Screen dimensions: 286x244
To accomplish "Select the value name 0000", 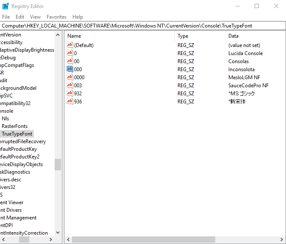I will 79,78.
